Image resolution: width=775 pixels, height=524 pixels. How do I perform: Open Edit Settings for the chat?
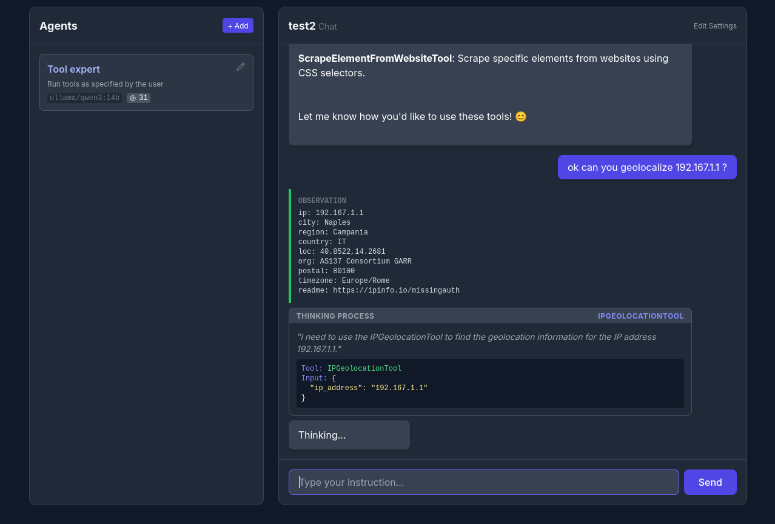click(x=715, y=26)
